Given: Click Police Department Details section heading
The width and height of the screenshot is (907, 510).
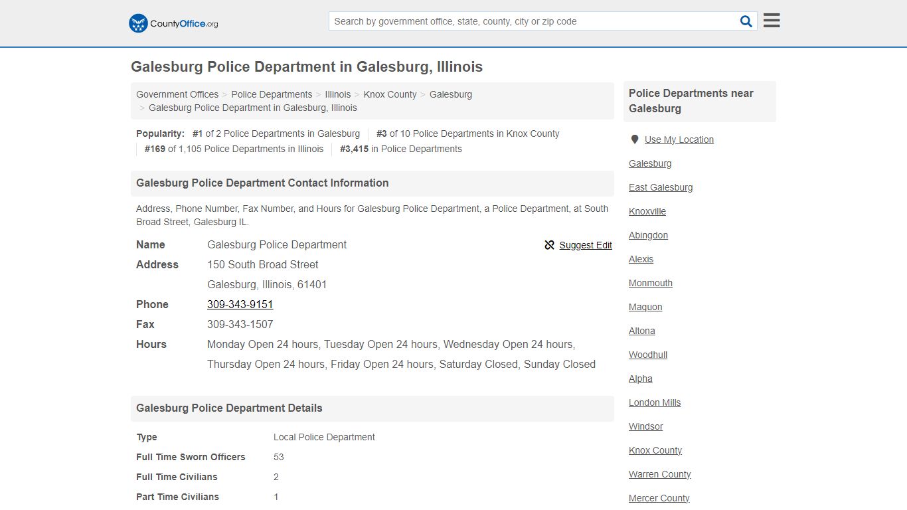Looking at the screenshot, I should [229, 408].
